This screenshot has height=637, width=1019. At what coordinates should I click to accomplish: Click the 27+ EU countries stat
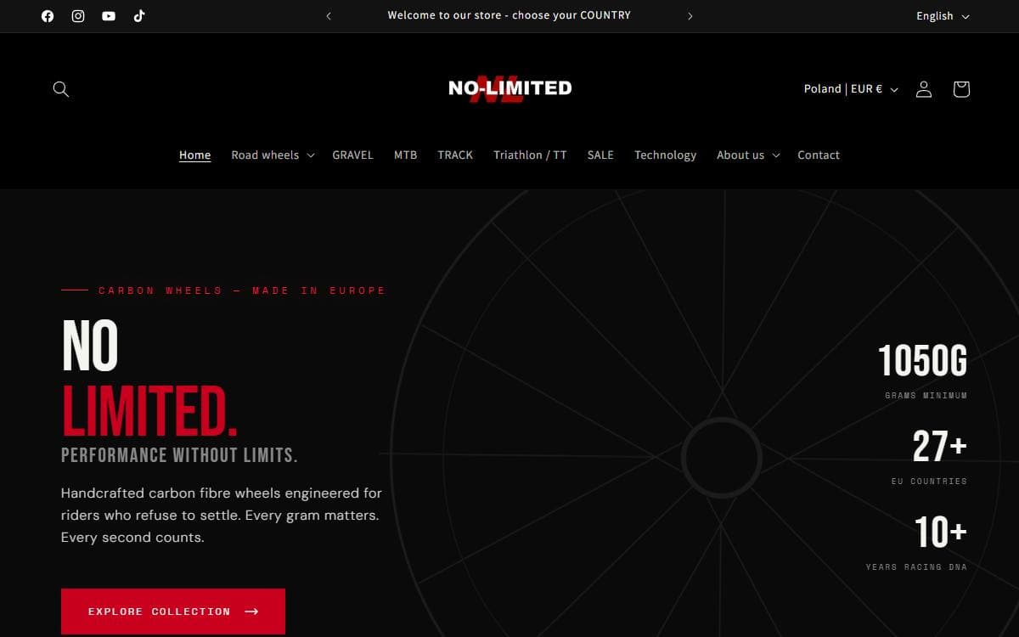pos(929,456)
